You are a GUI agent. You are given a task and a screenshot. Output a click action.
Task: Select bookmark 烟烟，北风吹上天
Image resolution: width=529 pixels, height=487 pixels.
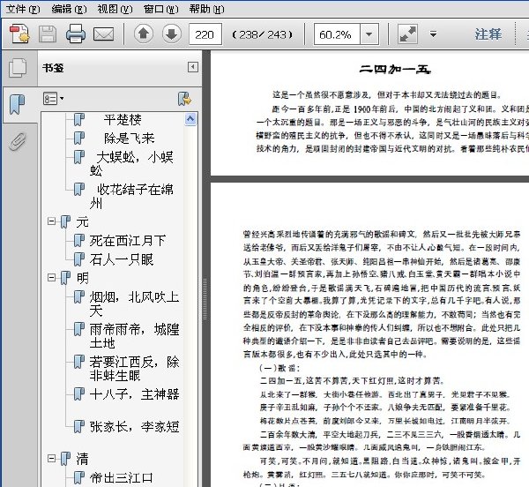tap(134, 303)
